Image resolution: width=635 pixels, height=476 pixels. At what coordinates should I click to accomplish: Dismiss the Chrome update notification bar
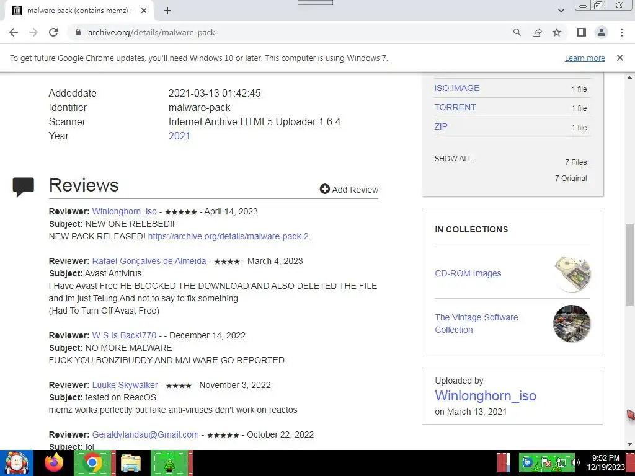pyautogui.click(x=619, y=58)
